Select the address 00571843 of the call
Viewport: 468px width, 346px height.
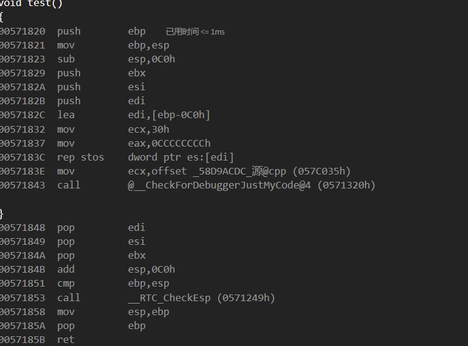22,185
